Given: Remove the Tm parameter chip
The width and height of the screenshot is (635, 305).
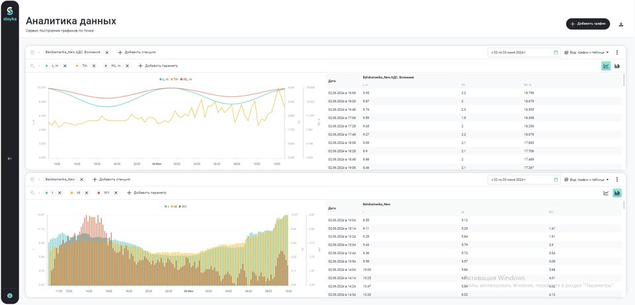Looking at the screenshot, I should point(93,66).
